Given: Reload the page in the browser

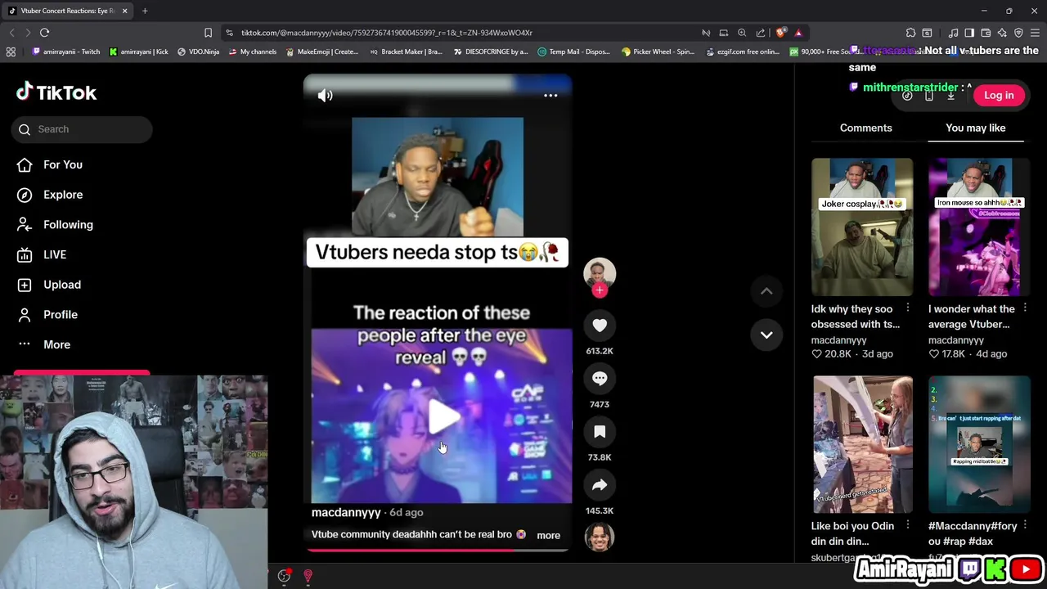Looking at the screenshot, I should (x=44, y=33).
